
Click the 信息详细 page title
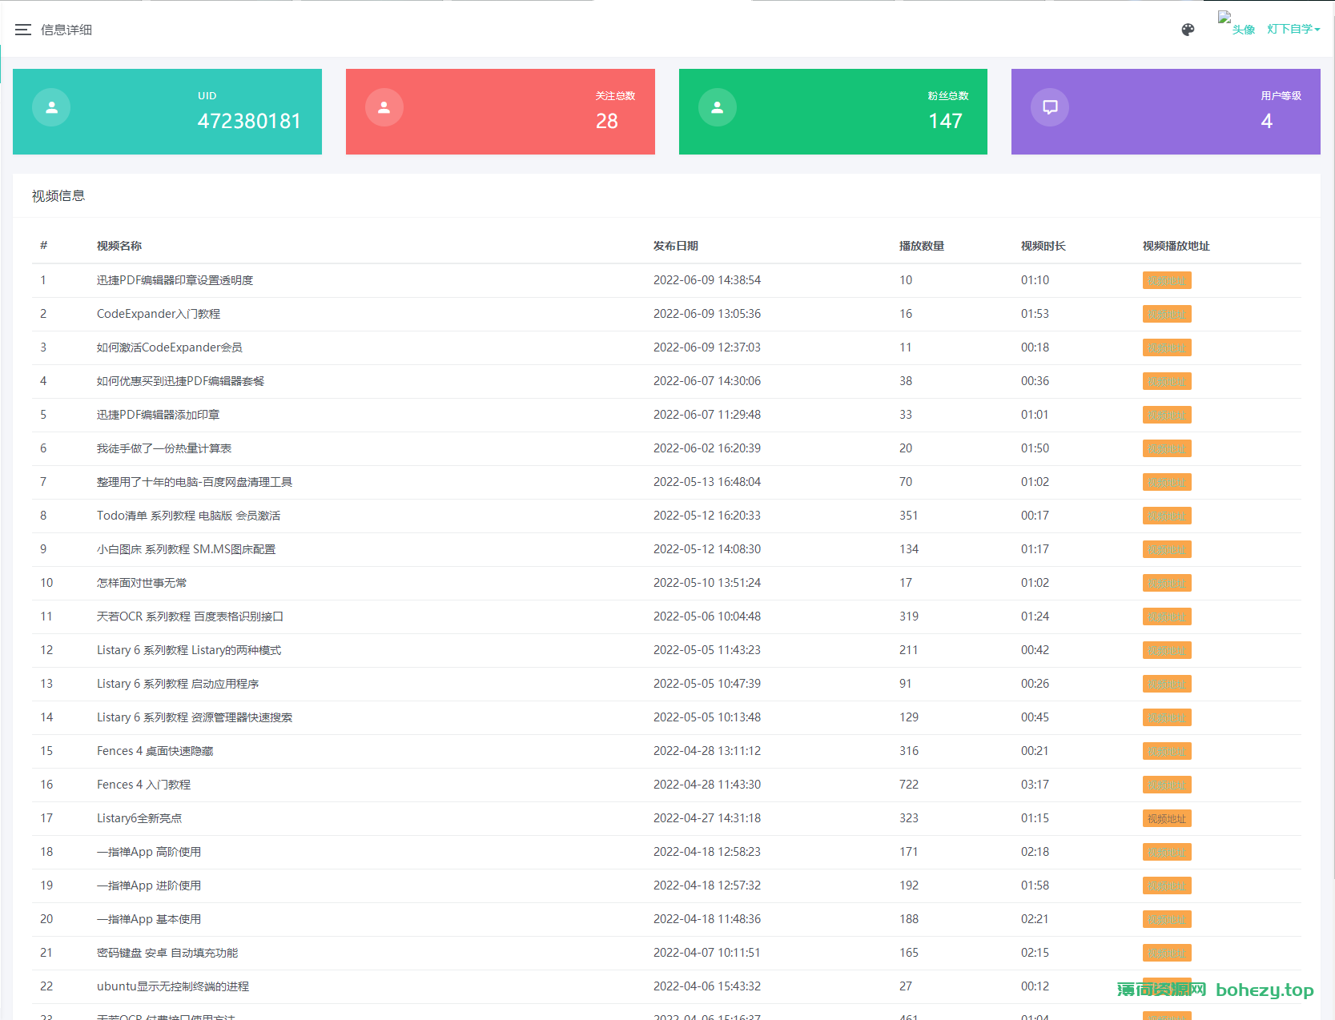point(66,30)
